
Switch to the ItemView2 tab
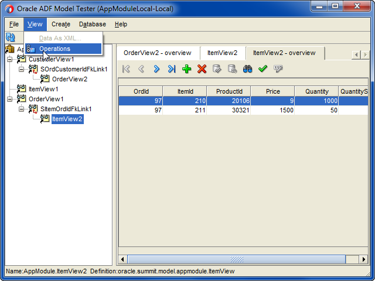223,53
